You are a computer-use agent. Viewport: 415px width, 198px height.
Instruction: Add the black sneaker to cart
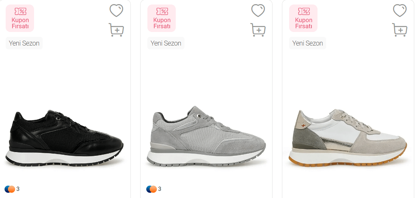pyautogui.click(x=116, y=30)
